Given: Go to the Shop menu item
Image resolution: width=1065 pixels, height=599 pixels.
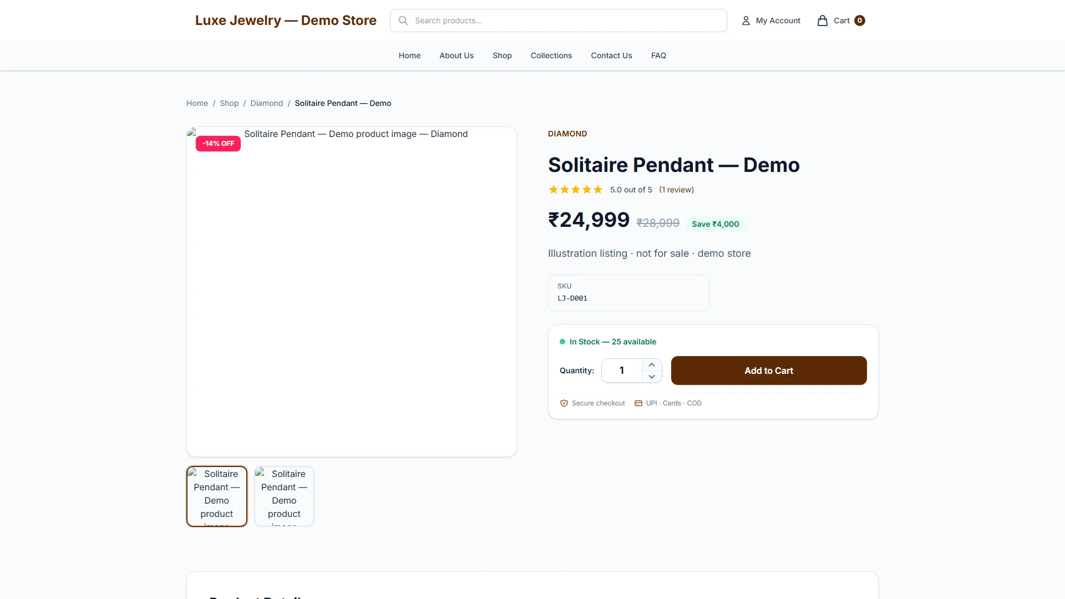Looking at the screenshot, I should pyautogui.click(x=502, y=55).
